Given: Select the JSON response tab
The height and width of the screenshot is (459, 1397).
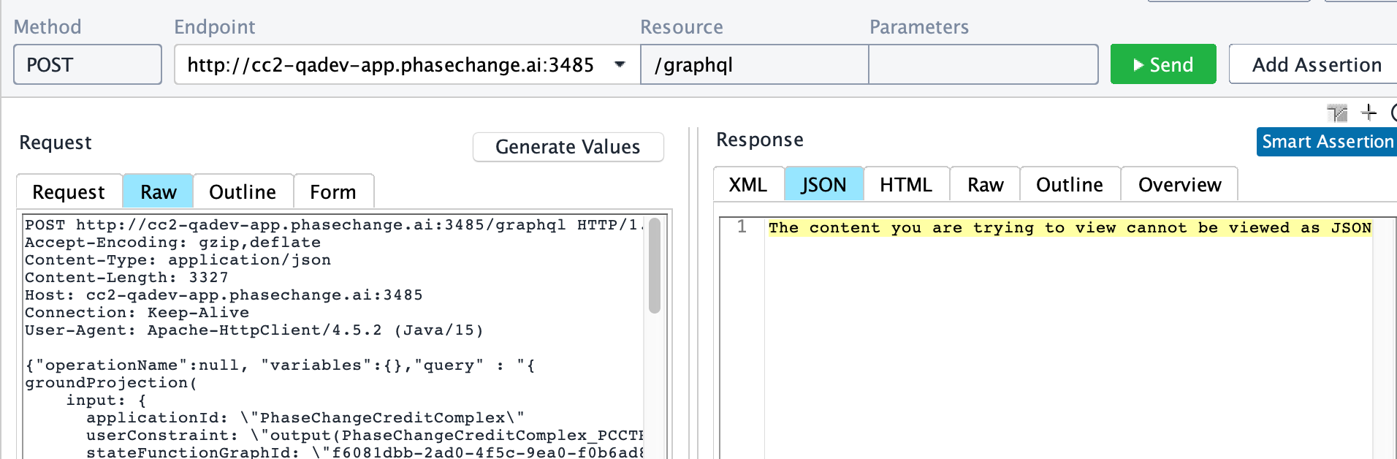Looking at the screenshot, I should click(x=823, y=185).
